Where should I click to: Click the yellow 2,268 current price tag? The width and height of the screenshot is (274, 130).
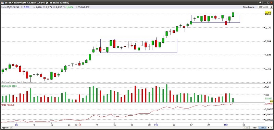coord(268,13)
